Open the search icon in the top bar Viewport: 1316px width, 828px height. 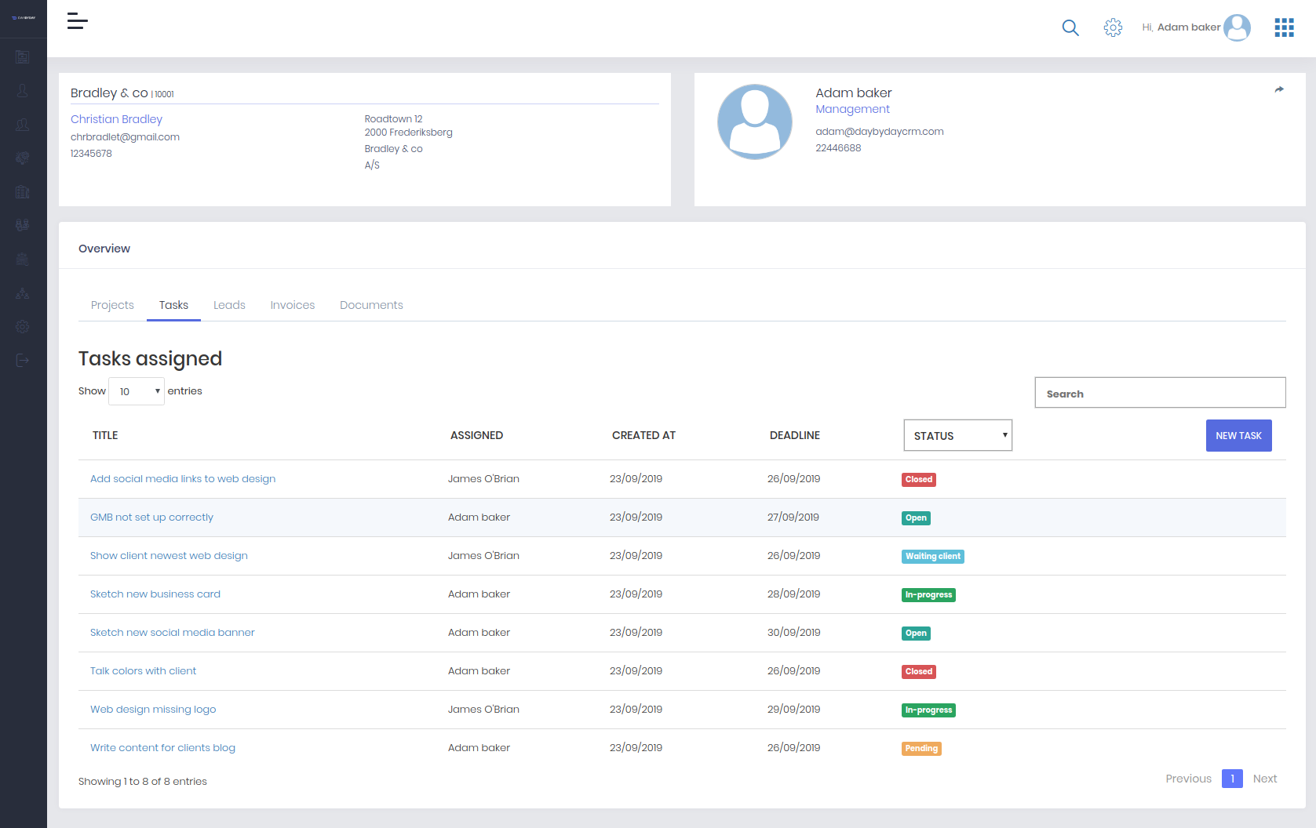(x=1070, y=27)
